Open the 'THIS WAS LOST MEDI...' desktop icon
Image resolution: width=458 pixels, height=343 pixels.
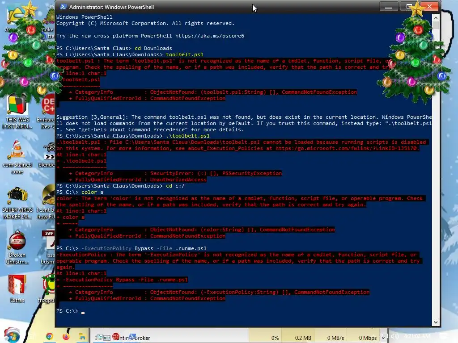[17, 112]
